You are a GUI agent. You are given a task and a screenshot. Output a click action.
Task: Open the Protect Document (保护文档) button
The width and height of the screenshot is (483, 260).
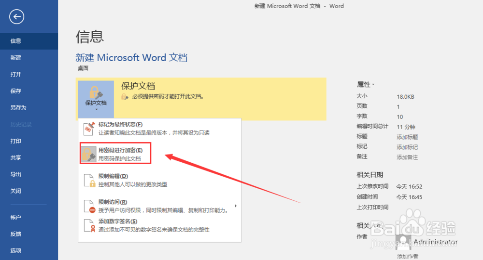click(96, 99)
